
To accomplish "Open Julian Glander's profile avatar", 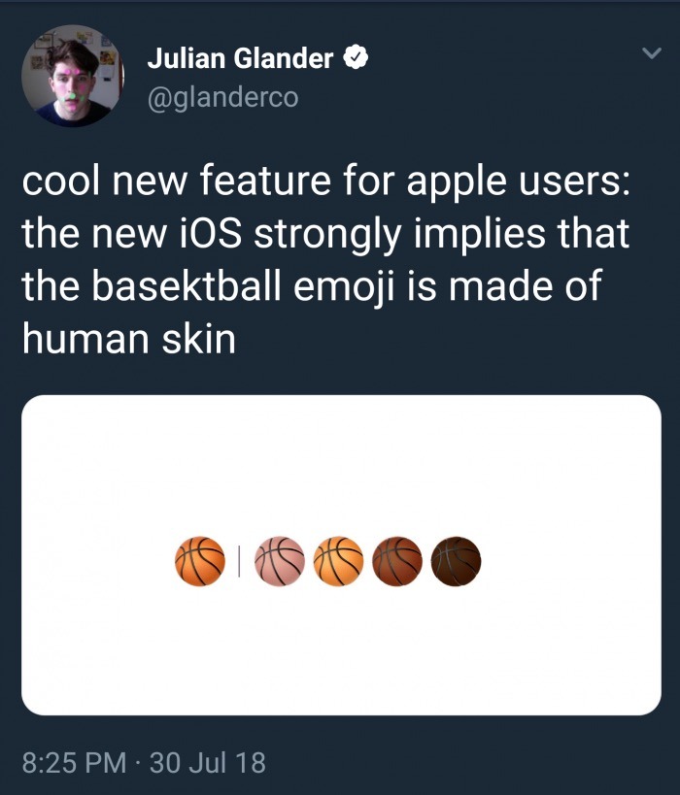I will click(67, 76).
